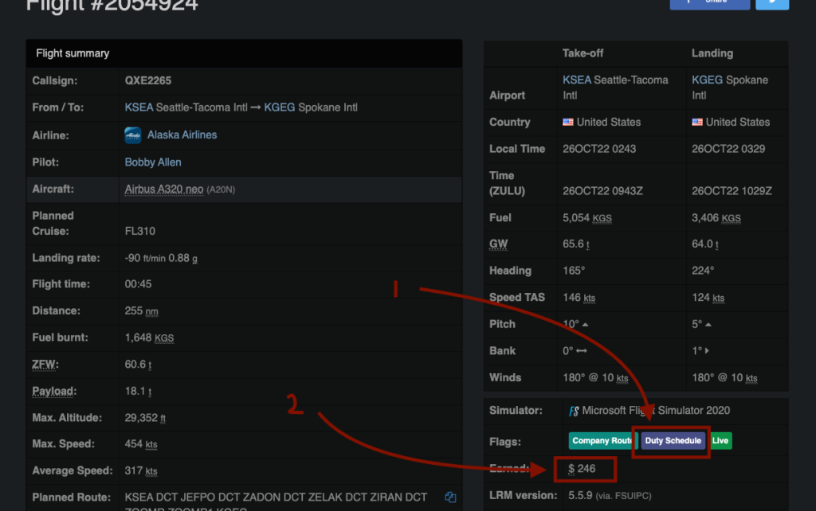Click the Microsoft Flight Simulator icon
816x511 pixels.
574,412
